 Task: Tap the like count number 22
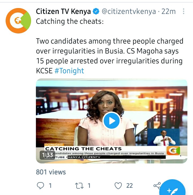click(129, 186)
